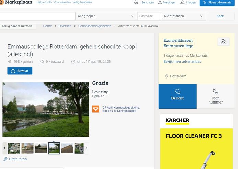Open Grote foto's link
This screenshot has height=169, width=238.
[18, 159]
